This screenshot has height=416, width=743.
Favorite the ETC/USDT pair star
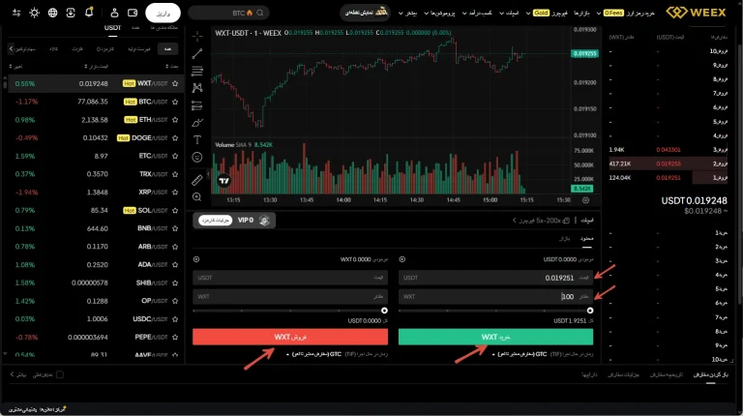(175, 156)
